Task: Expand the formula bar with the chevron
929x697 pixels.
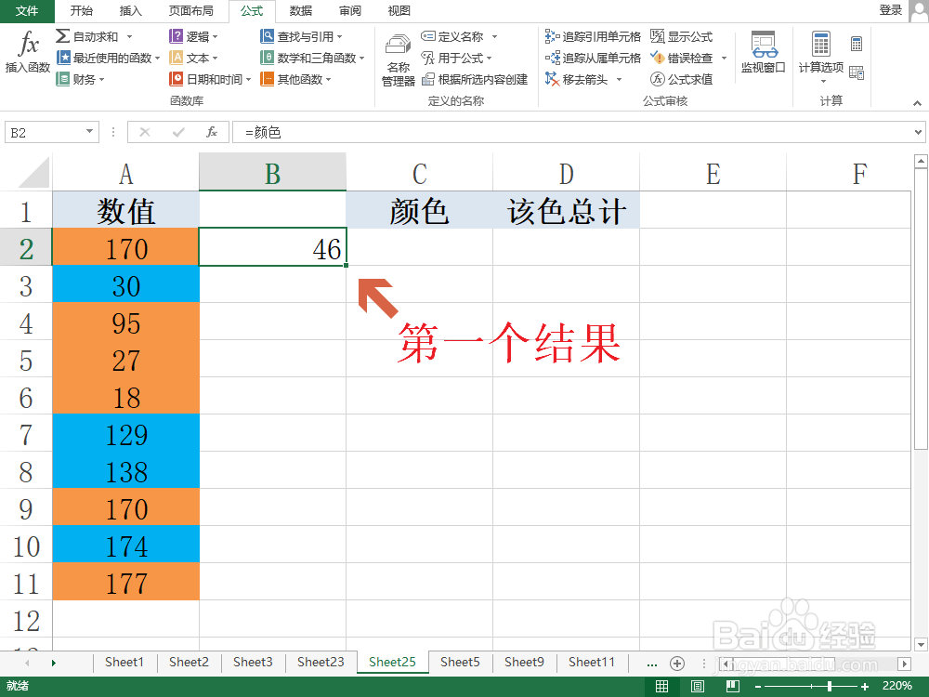Action: point(918,132)
